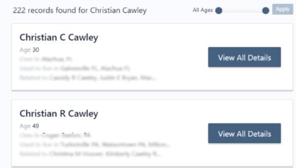The image size is (296, 168).
Task: View All Details for Christian R Cawley
Action: [245, 133]
